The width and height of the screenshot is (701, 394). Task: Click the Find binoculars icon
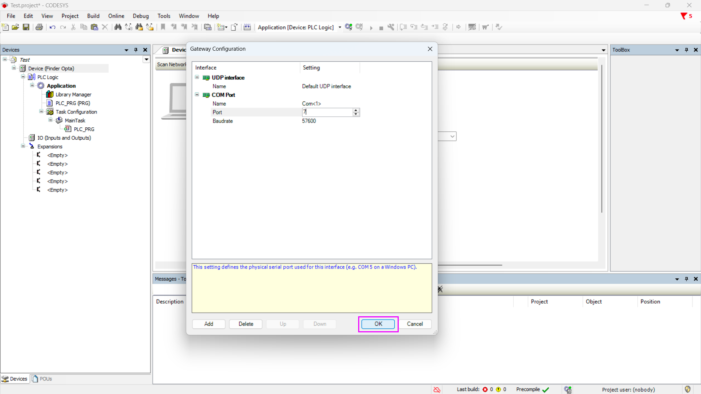(118, 27)
